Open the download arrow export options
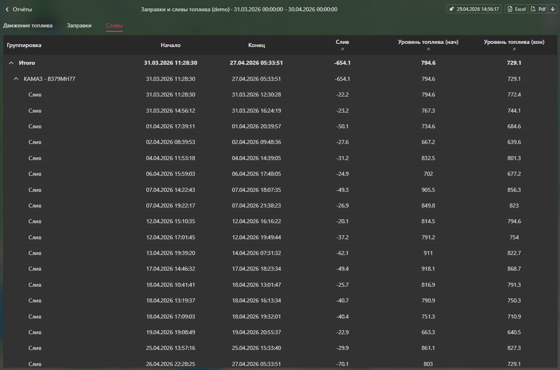Screen dimensions: 560x370 pyautogui.click(x=553, y=9)
